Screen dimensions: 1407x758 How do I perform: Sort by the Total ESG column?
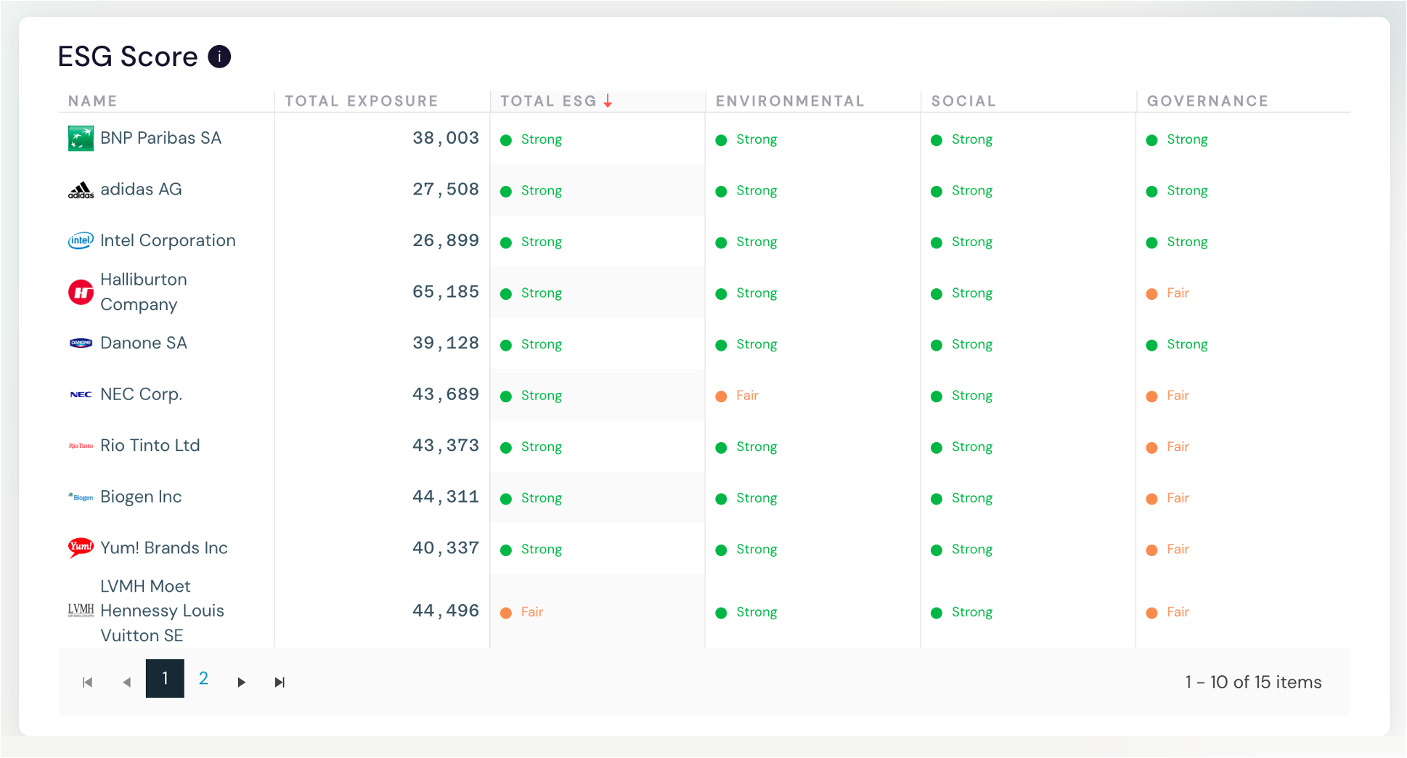tap(548, 101)
